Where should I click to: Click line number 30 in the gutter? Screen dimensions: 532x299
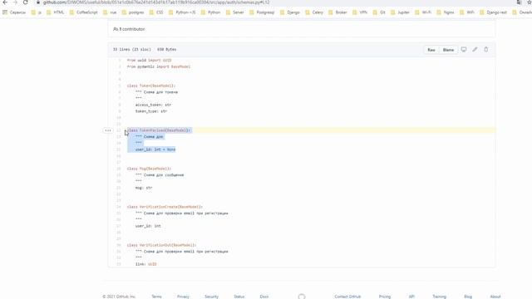point(119,245)
